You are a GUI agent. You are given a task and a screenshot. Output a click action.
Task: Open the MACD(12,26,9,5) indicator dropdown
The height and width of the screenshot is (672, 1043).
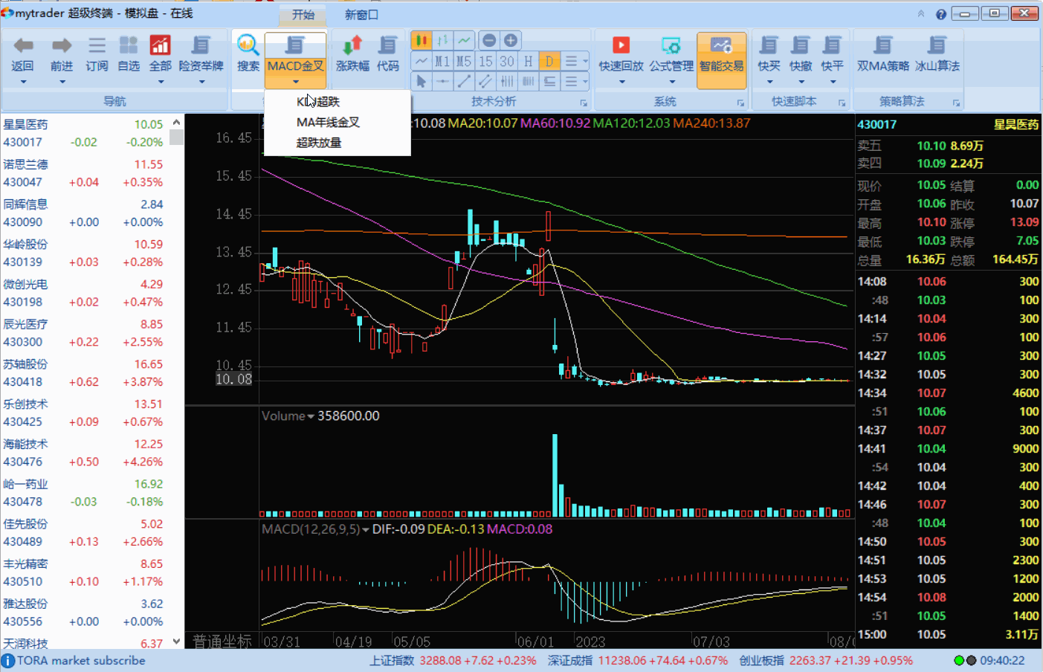(x=366, y=529)
